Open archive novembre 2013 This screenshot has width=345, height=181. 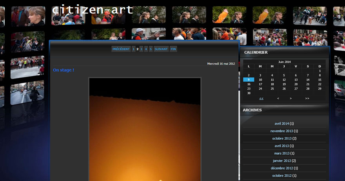click(281, 131)
